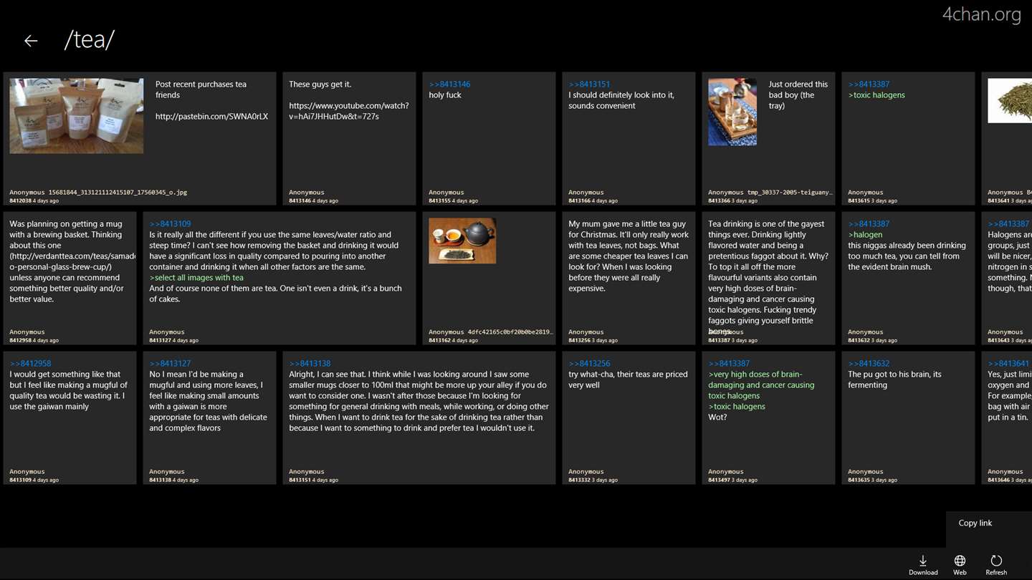Select the post 'Alright, I can see that.'
This screenshot has height=580, width=1032.
pyautogui.click(x=419, y=417)
